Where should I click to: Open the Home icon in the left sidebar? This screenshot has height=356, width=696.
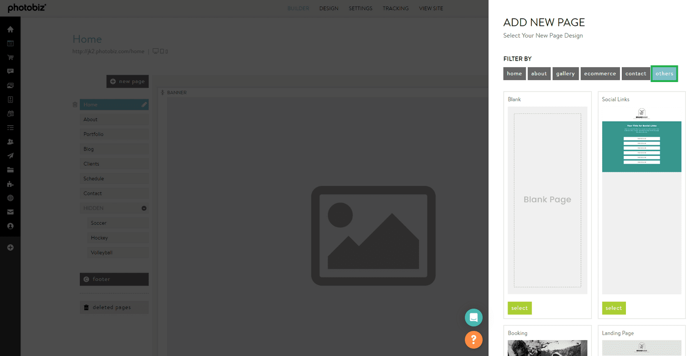(10, 29)
